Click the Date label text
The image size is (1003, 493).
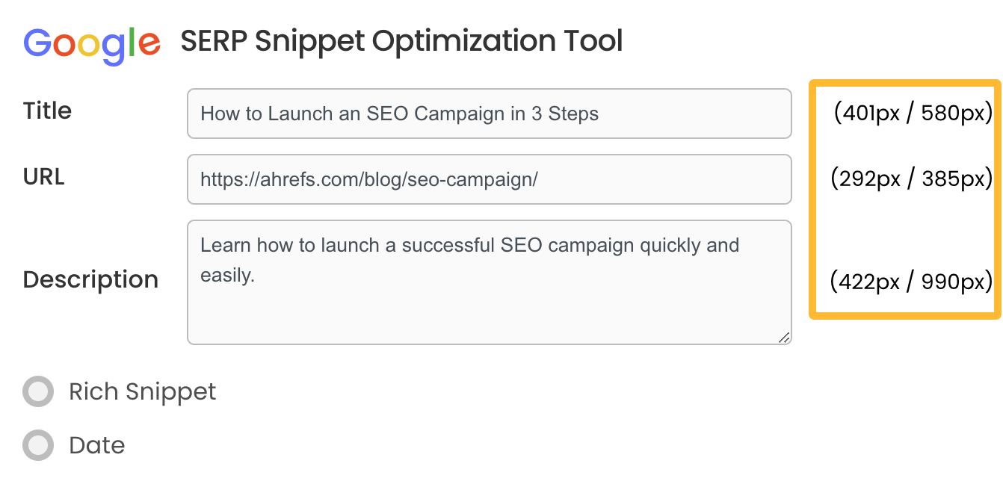pyautogui.click(x=96, y=445)
